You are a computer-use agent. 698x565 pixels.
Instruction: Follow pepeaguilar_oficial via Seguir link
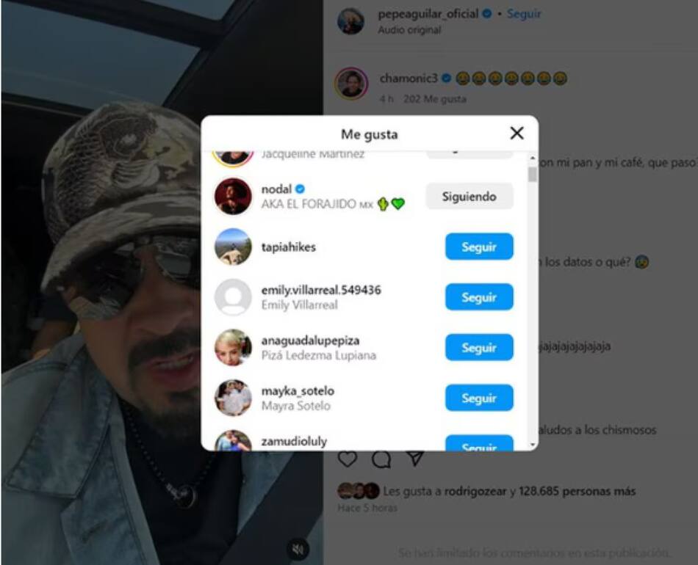(x=524, y=14)
